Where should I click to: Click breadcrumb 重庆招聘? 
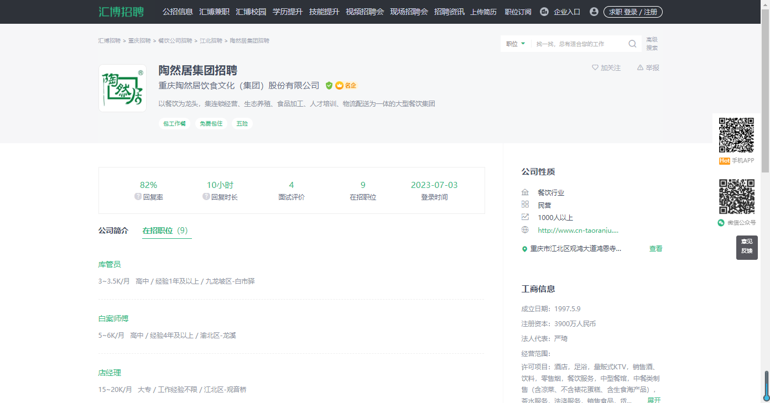click(x=139, y=41)
